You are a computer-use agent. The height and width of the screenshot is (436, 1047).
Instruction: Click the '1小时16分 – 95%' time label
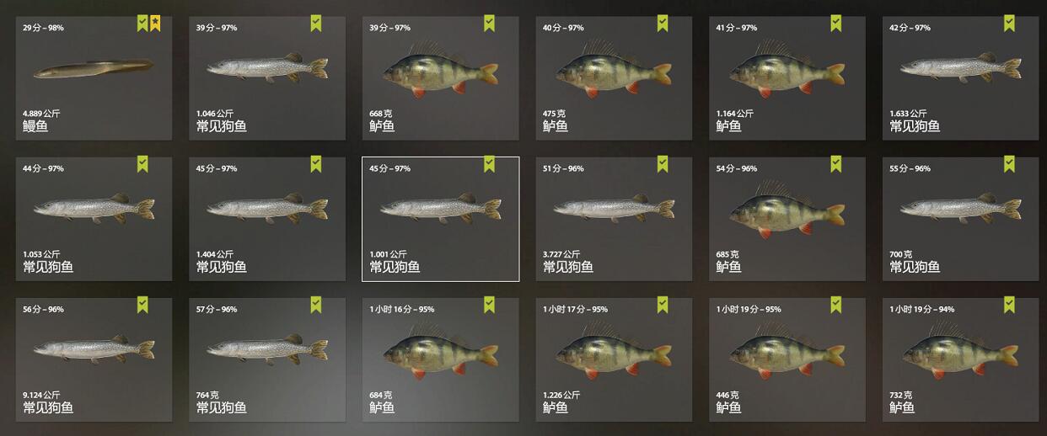402,310
